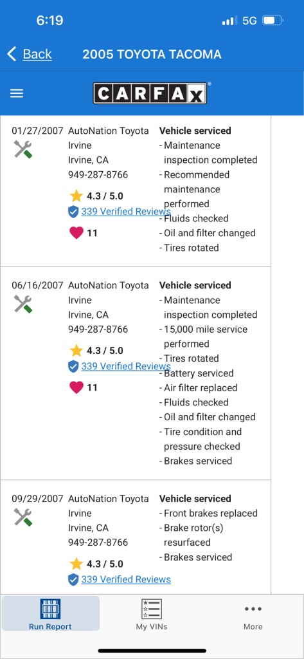Tap phone number 949-287-8766 in first record
The width and height of the screenshot is (304, 659).
tap(98, 174)
